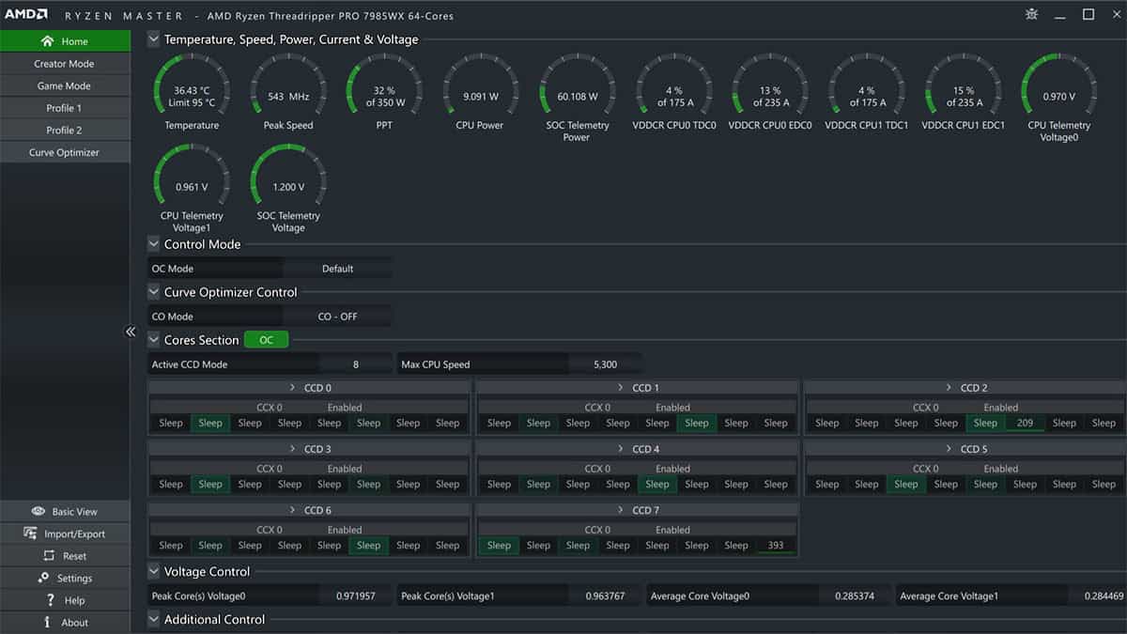Viewport: 1127px width, 634px height.
Task: Open the Curve Optimizer page
Action: [66, 151]
